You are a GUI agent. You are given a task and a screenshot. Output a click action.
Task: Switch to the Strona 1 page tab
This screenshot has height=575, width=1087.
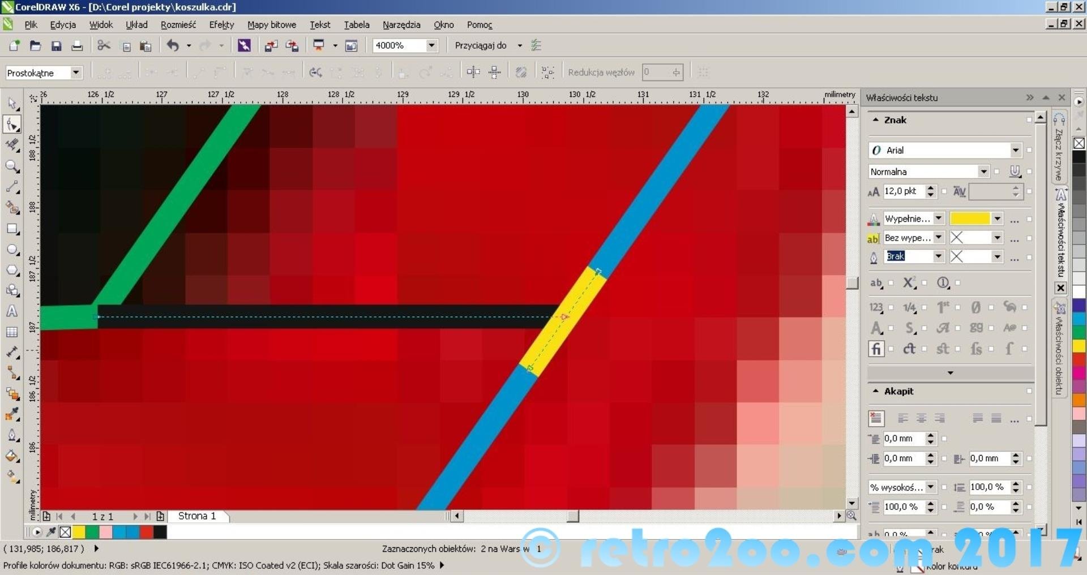click(x=197, y=516)
